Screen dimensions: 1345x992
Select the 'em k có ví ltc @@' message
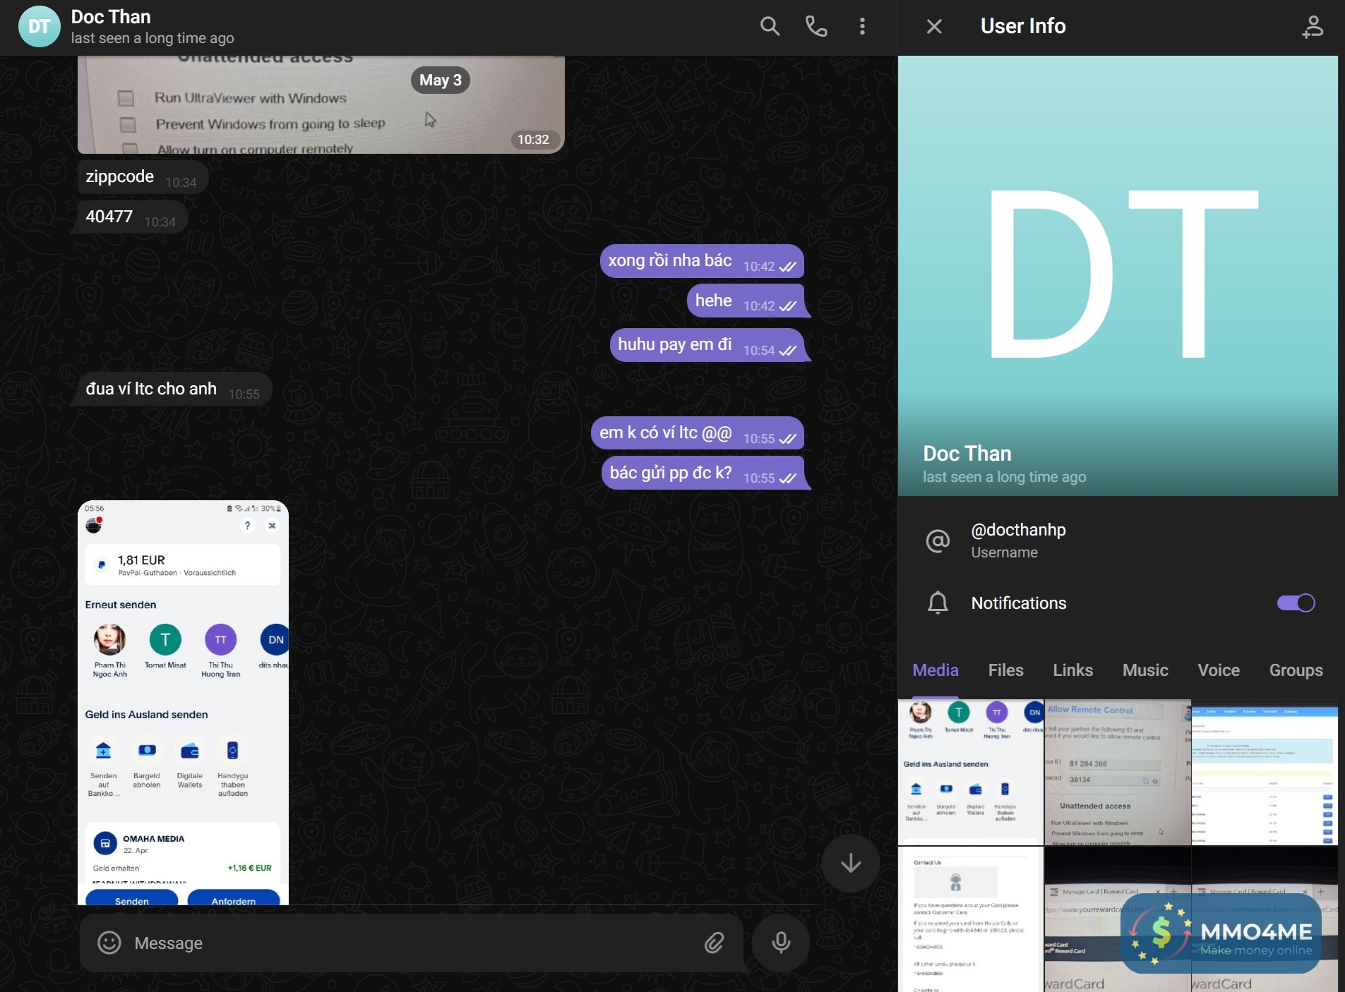click(698, 433)
